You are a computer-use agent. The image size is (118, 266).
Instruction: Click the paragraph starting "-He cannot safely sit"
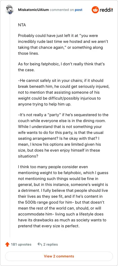[x=64, y=92]
